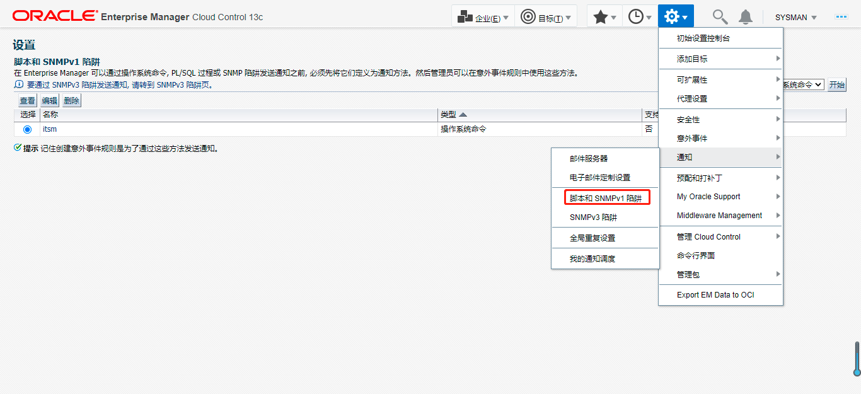This screenshot has width=861, height=394.
Task: Click the 删除 button
Action: point(72,101)
